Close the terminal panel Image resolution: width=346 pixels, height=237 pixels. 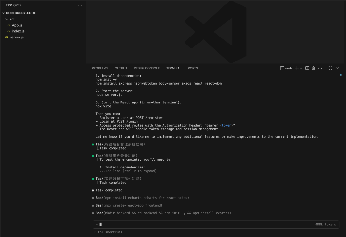click(x=337, y=68)
